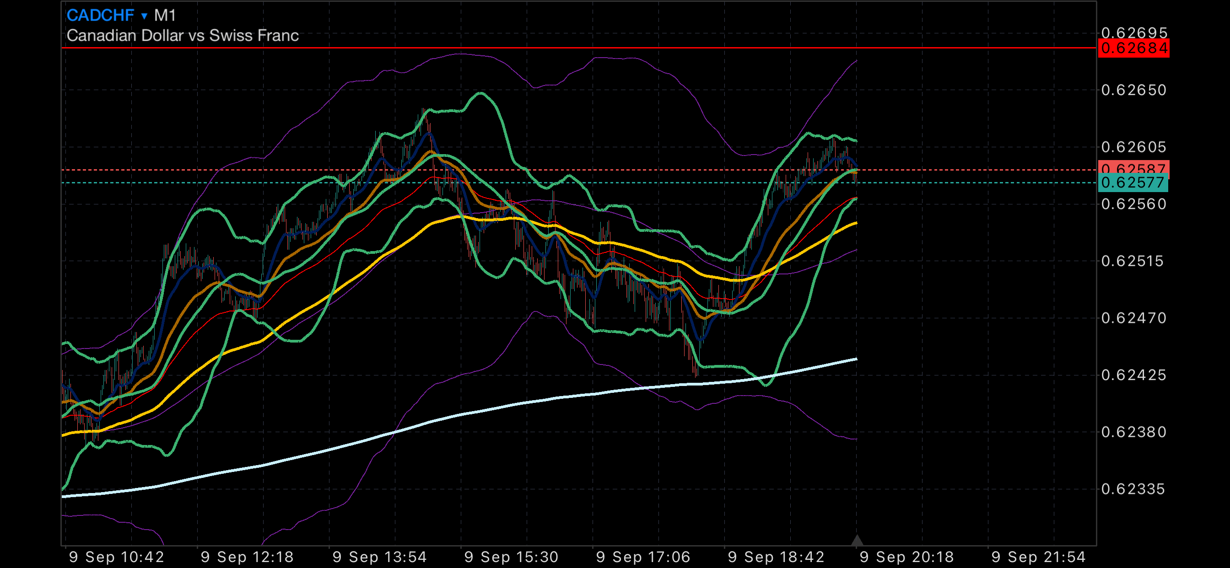Click the 9 Sep 10:42 time label
Screen dimensions: 1230x568
pyautogui.click(x=117, y=557)
